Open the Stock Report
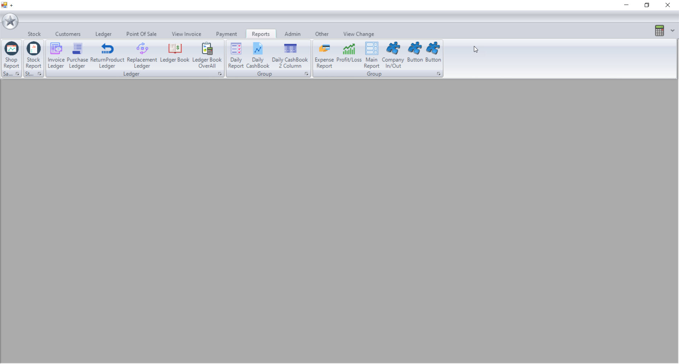The height and width of the screenshot is (364, 679). 33,55
